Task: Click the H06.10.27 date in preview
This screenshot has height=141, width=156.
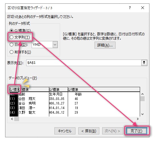Action: (57, 103)
